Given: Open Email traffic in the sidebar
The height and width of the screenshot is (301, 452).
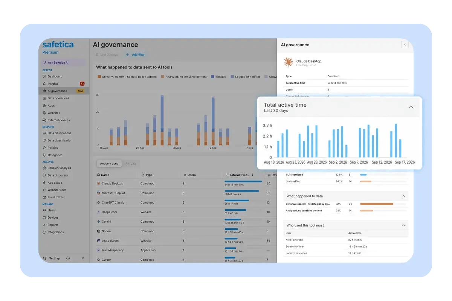Looking at the screenshot, I should coord(56,197).
